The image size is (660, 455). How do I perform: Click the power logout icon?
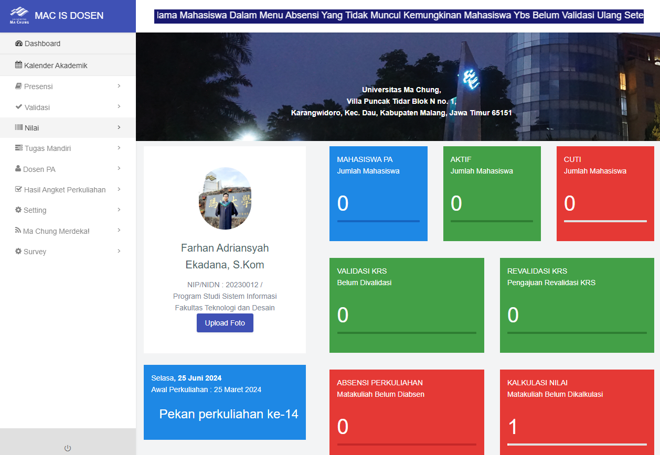[x=68, y=448]
